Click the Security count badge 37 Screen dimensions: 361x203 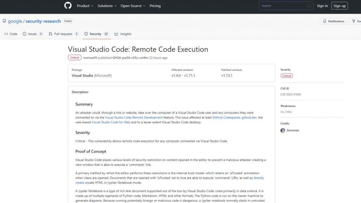(x=106, y=34)
